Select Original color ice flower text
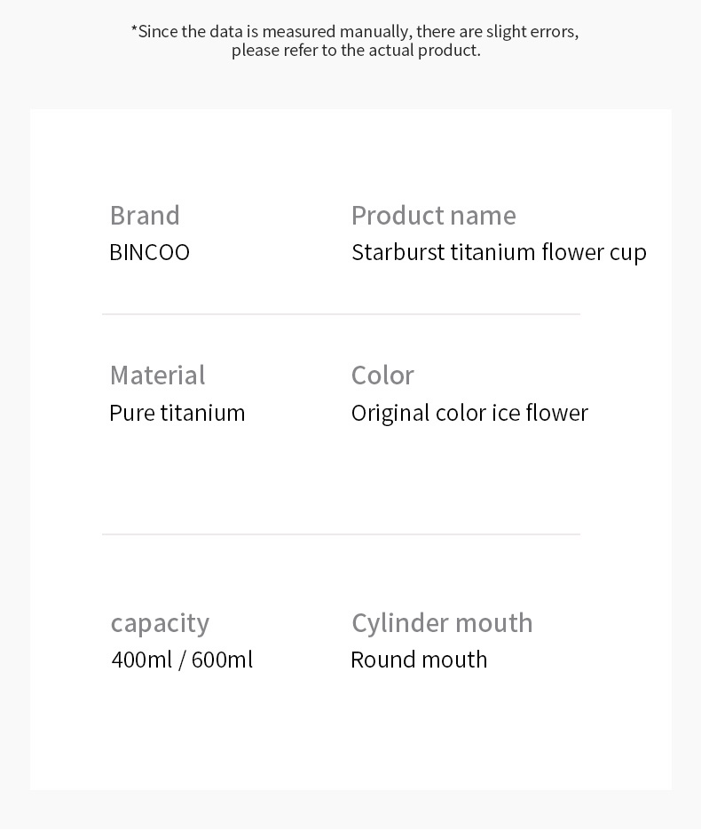 click(x=469, y=414)
